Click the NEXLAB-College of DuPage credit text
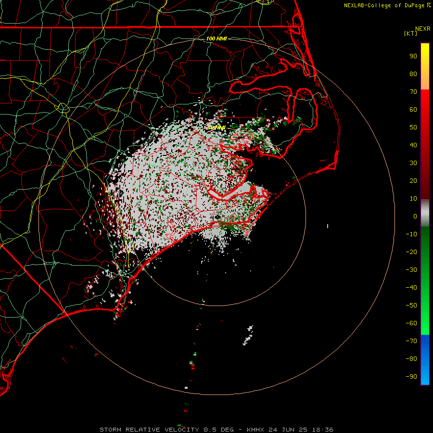Viewport: 433px width, 433px height. pyautogui.click(x=387, y=5)
